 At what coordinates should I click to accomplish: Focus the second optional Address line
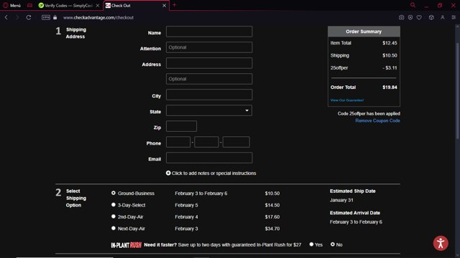tap(209, 79)
